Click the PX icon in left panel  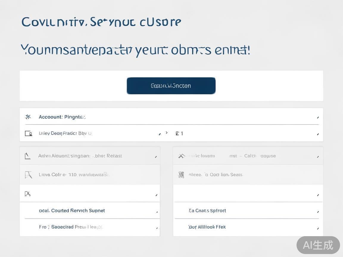[27, 194]
